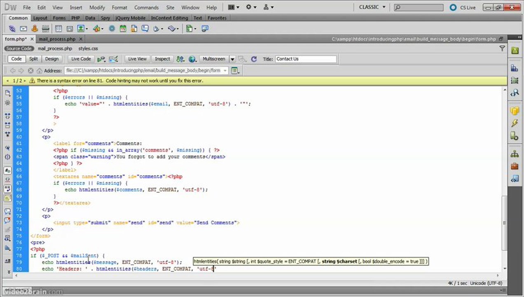Insert a Horizontal Rule
This screenshot has width=524, height=297.
[x=45, y=28]
